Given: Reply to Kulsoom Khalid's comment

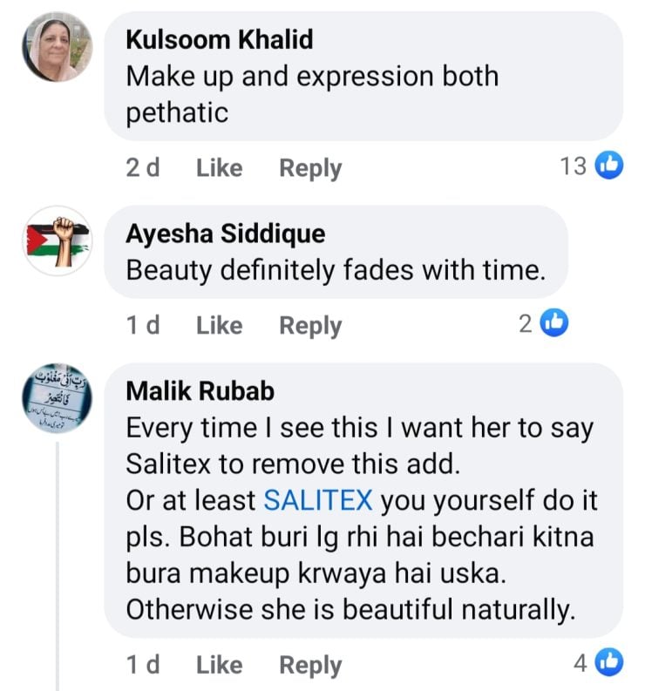Looking at the screenshot, I should [310, 167].
